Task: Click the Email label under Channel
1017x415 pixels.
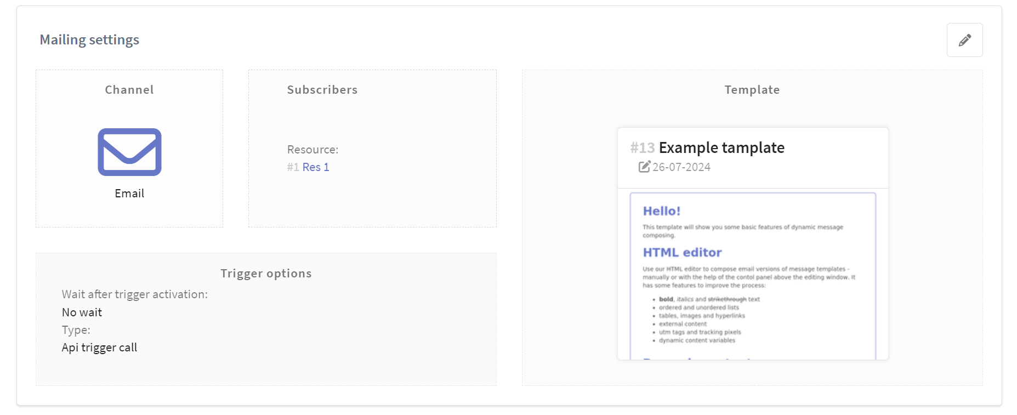Action: click(129, 194)
